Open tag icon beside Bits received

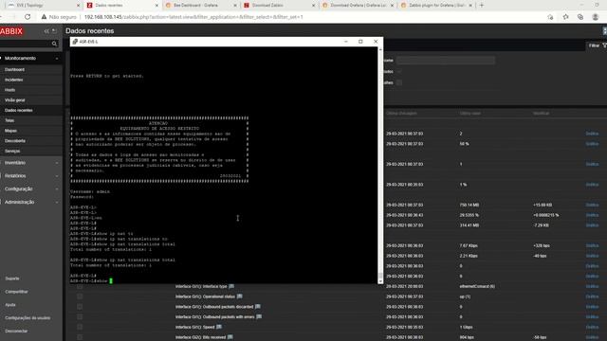(230, 337)
